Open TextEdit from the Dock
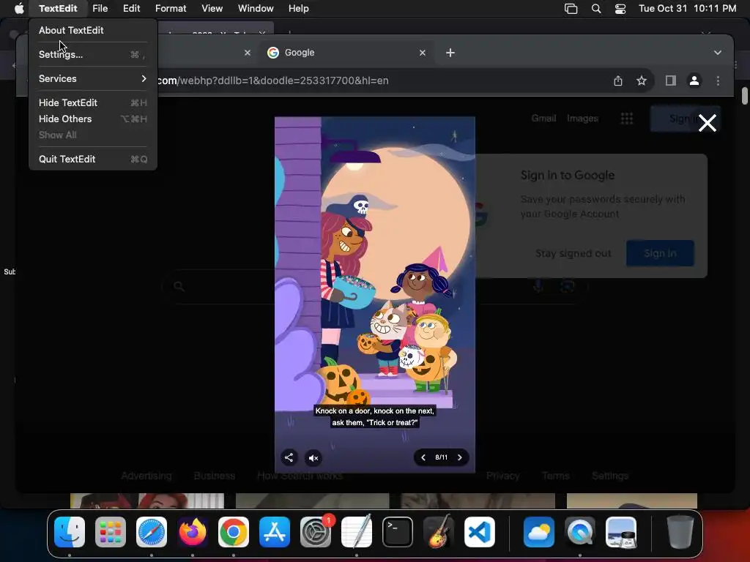The width and height of the screenshot is (750, 562). click(x=357, y=532)
